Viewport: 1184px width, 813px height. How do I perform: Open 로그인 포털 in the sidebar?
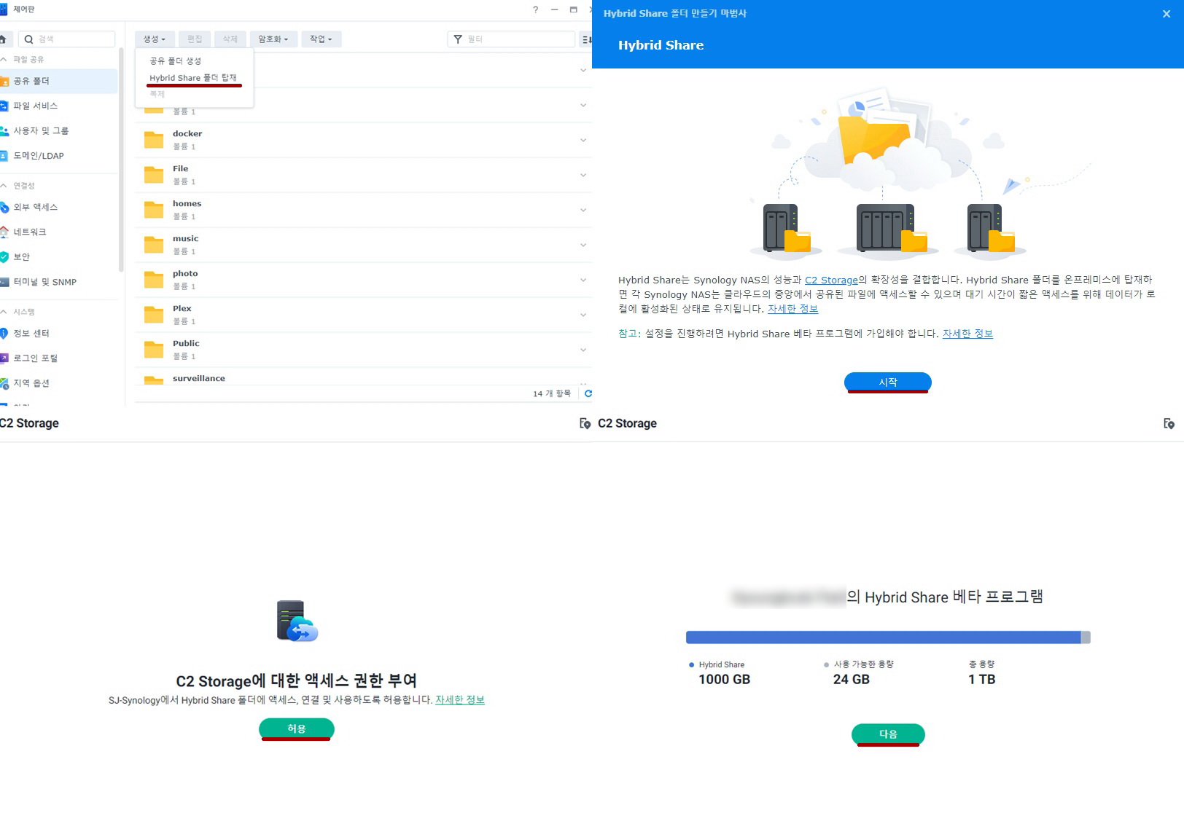click(58, 358)
